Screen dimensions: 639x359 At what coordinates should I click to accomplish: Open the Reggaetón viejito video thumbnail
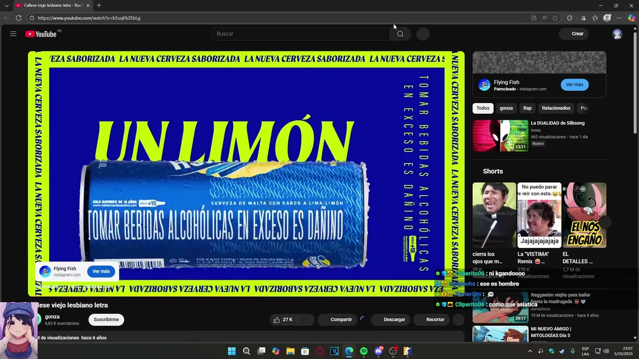point(500,307)
